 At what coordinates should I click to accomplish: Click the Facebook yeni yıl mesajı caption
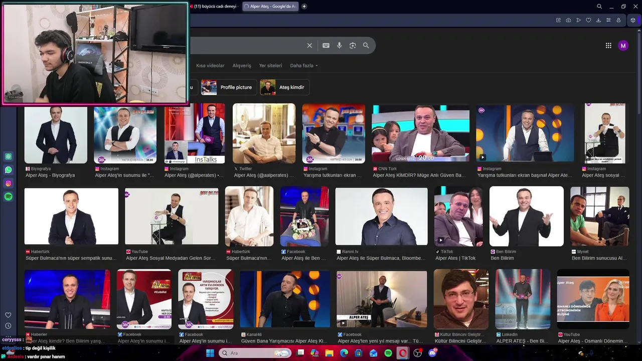coord(380,341)
